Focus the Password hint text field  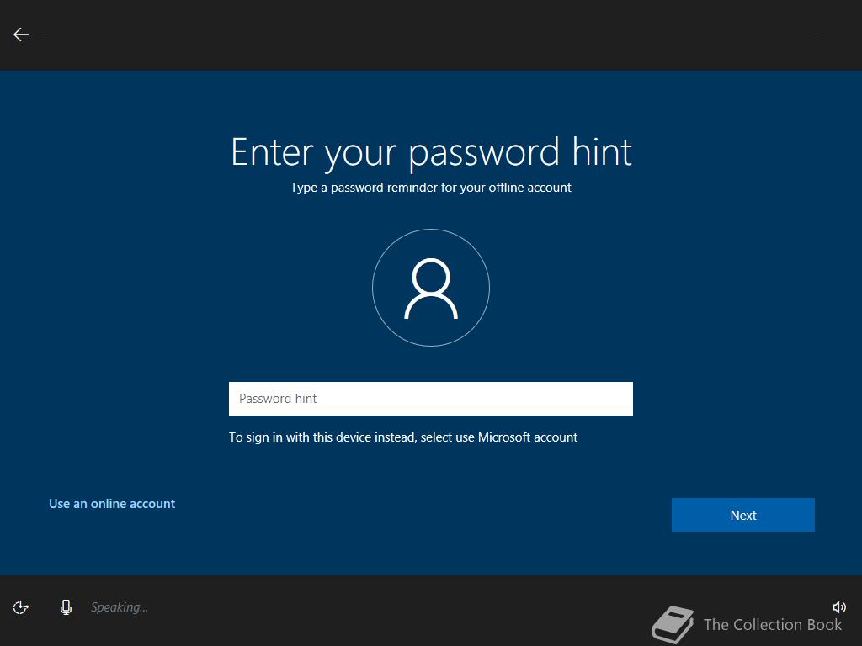point(431,399)
